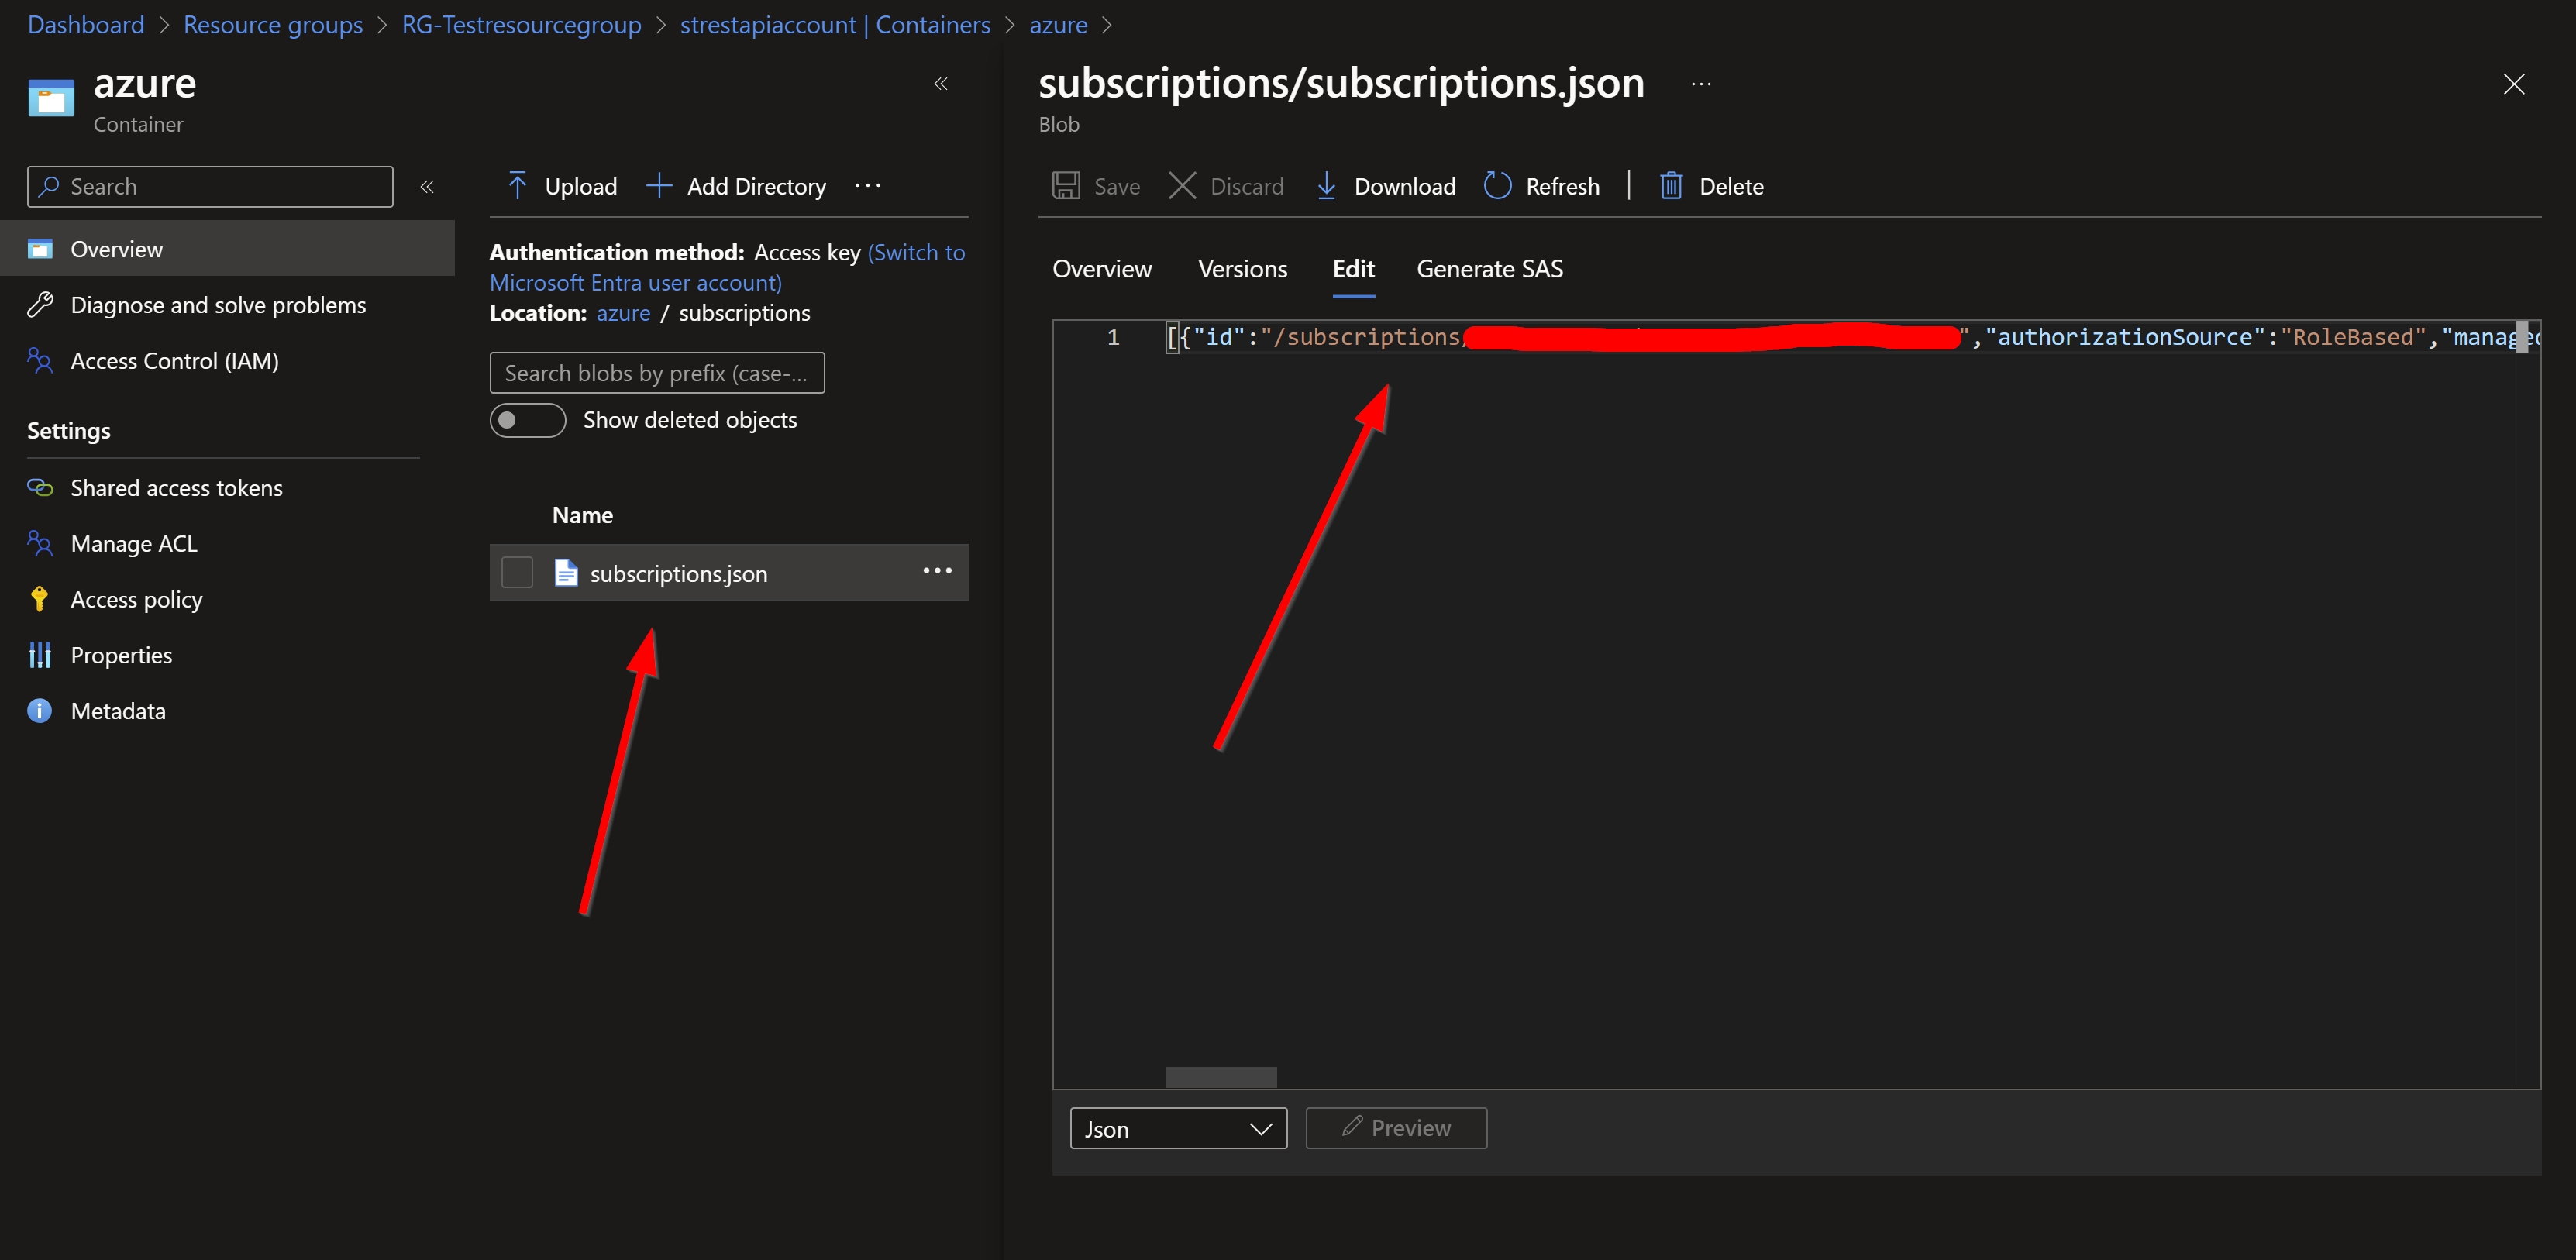Toggle Show deleted objects switch
This screenshot has width=2576, height=1260.
coord(528,420)
